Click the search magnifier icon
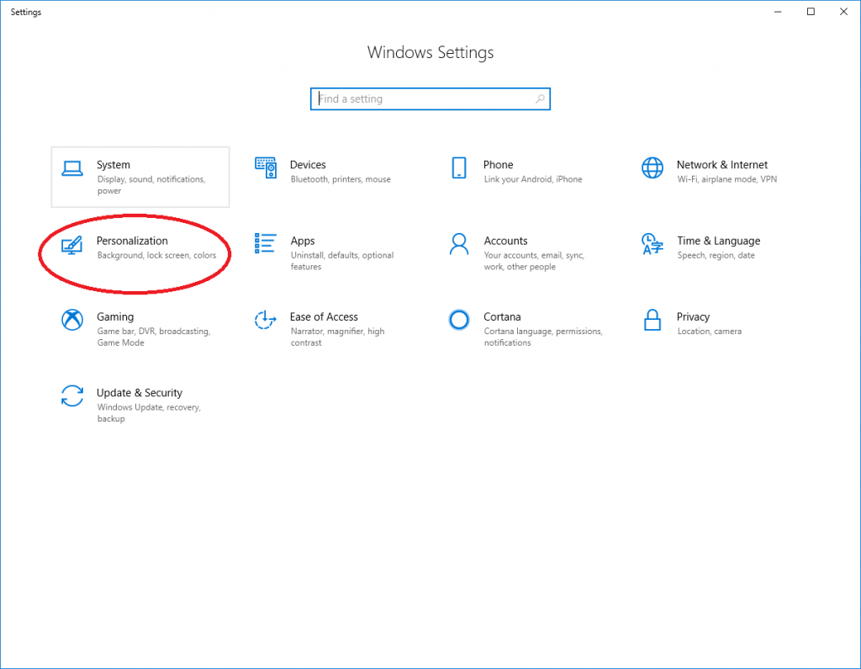The image size is (861, 669). (541, 99)
